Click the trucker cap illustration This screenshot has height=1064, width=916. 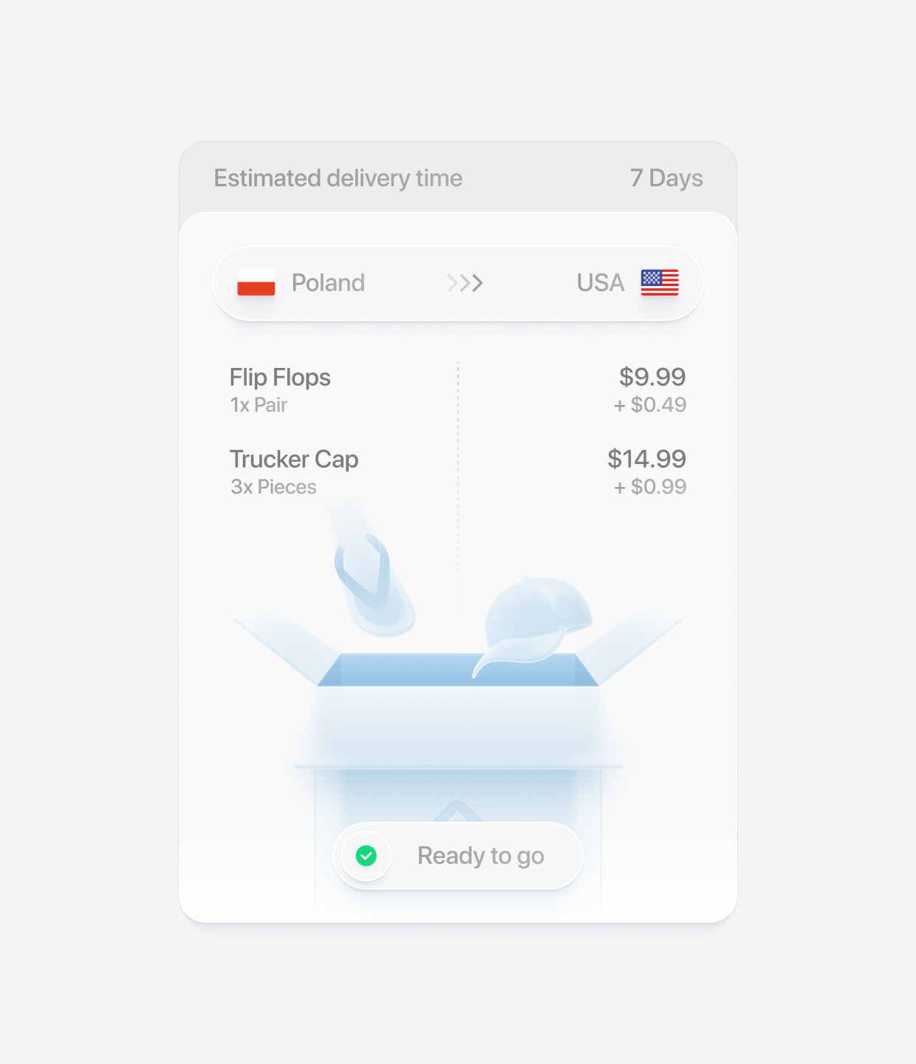point(536,617)
